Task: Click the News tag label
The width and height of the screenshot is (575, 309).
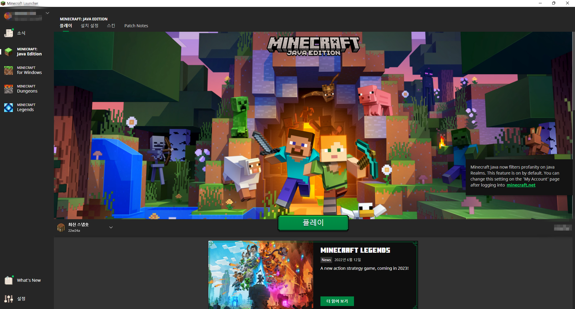Action: coord(326,260)
